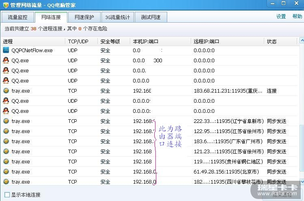This screenshot has width=304, height=201.
Task: Sort by the 进程 column header
Action: click(33, 41)
